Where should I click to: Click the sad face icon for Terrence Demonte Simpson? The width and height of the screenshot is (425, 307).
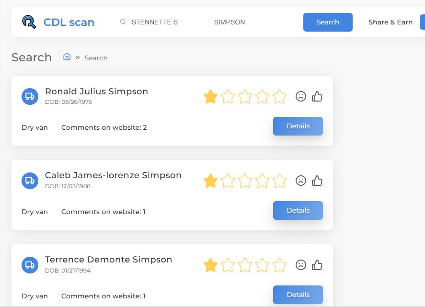(300, 265)
